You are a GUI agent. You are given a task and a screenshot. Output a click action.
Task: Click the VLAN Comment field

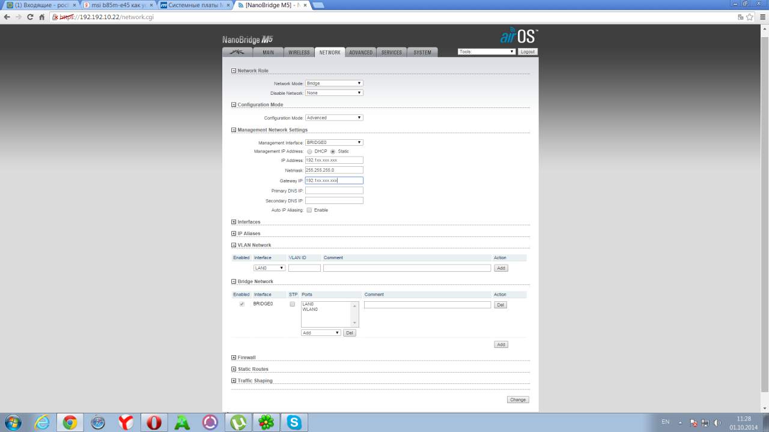pyautogui.click(x=407, y=268)
